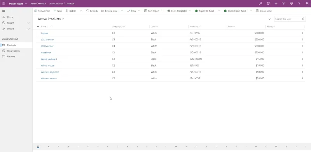This screenshot has width=311, height=152.
Task: Open the settings gear icon
Action: click(x=291, y=3)
